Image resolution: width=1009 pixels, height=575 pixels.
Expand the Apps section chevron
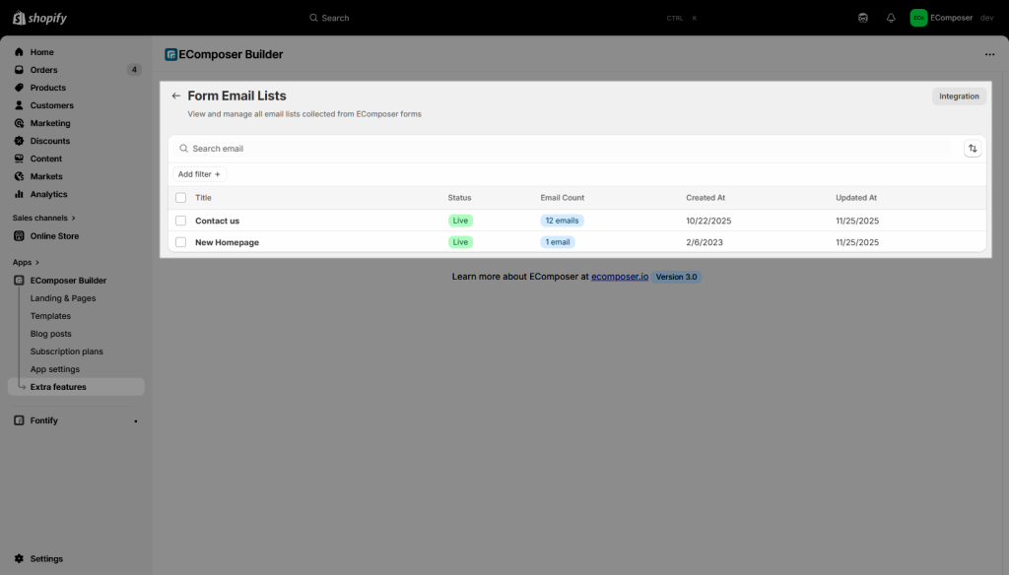pyautogui.click(x=37, y=263)
